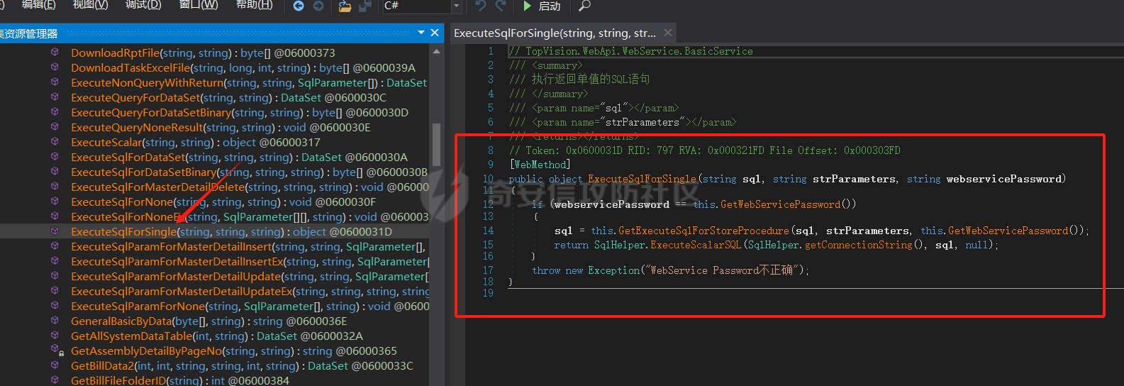1124x386 pixels.
Task: Click the Redo arrow icon
Action: click(501, 6)
